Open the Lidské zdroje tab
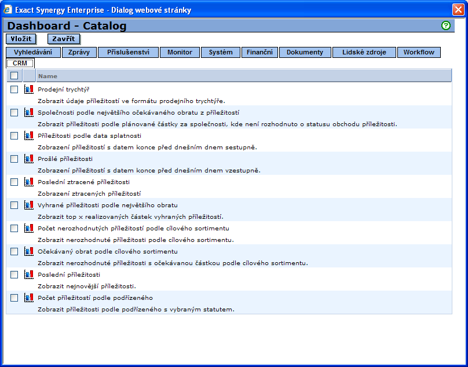The height and width of the screenshot is (367, 468). tap(364, 52)
